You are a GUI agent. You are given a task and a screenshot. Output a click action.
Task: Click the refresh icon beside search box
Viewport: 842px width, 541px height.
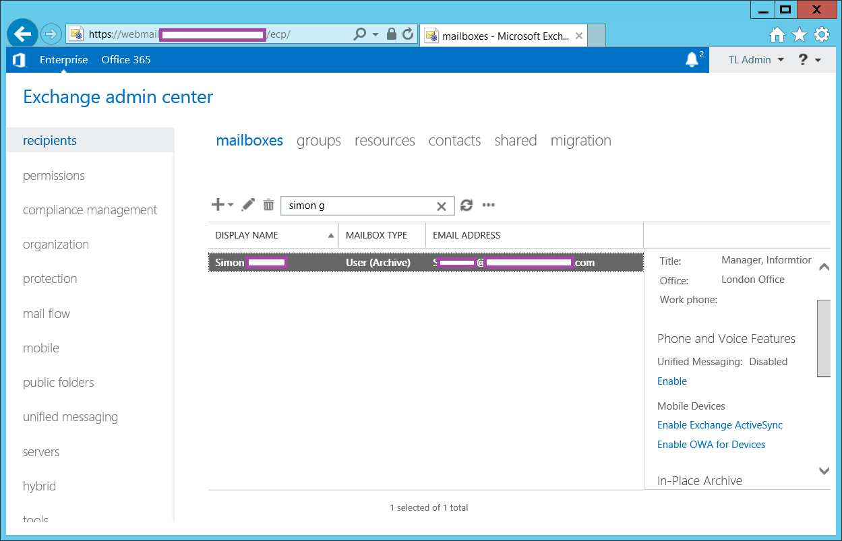467,205
